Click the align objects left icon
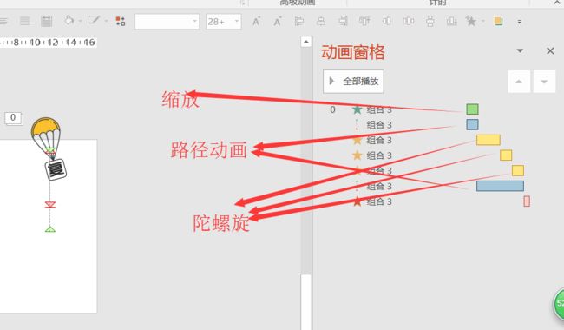This screenshot has height=330, width=564. point(298,21)
